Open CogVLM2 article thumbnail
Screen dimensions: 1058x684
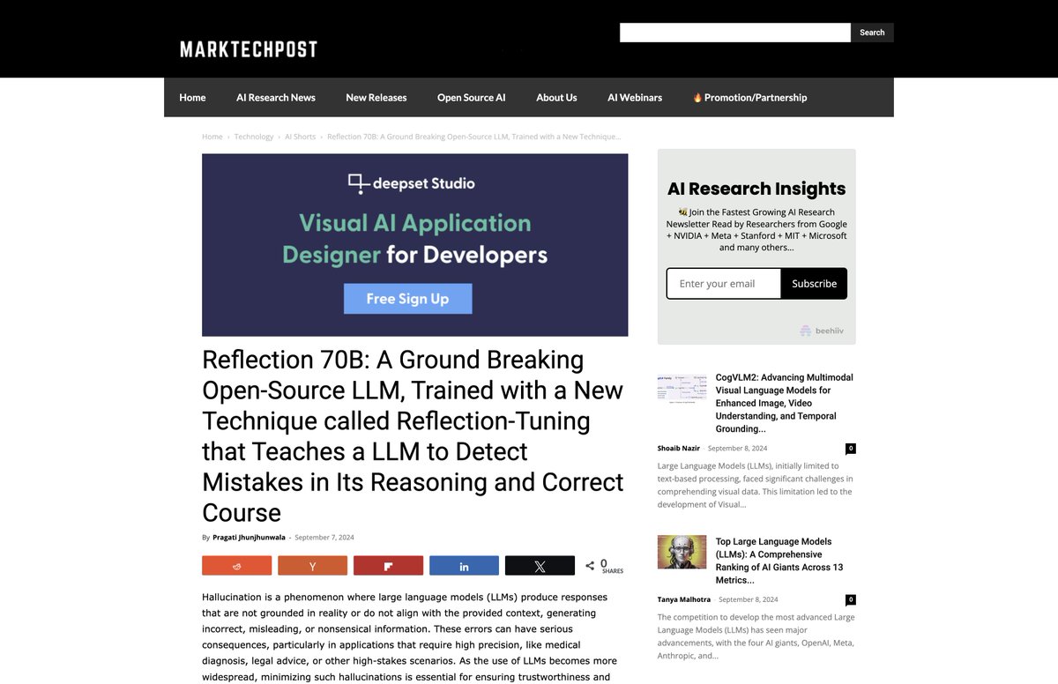click(682, 388)
